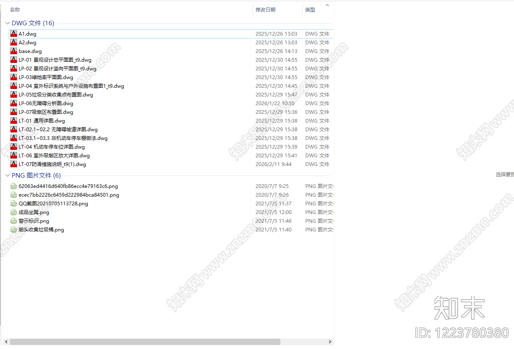Select the 62063ed4416d640fb86ecc4e79163c6.png icon
514x349 pixels.
pyautogui.click(x=14, y=186)
